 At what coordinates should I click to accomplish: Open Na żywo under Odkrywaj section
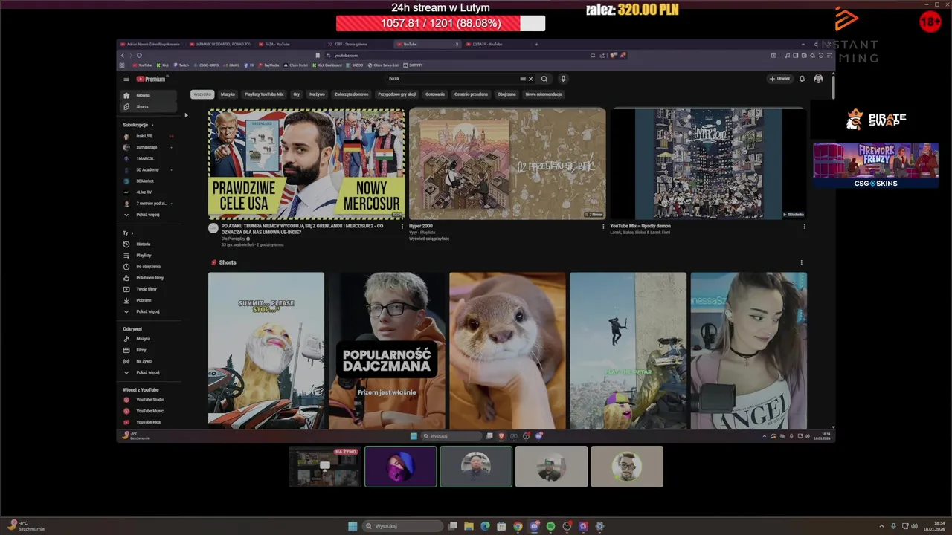pos(149,361)
